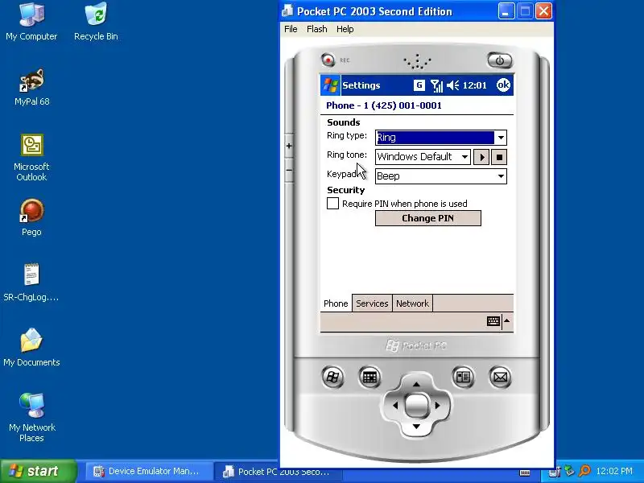Click the Change PIN button
The height and width of the screenshot is (483, 644).
(428, 218)
